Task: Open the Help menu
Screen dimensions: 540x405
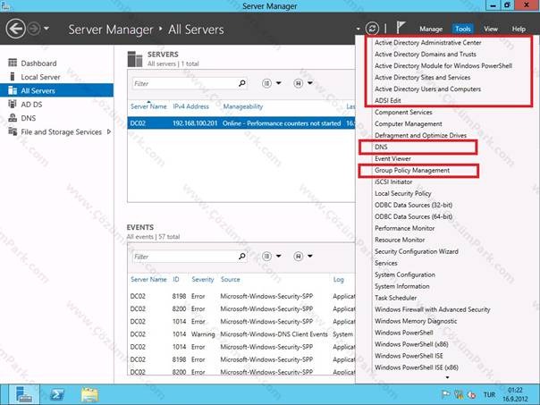Action: coord(519,30)
